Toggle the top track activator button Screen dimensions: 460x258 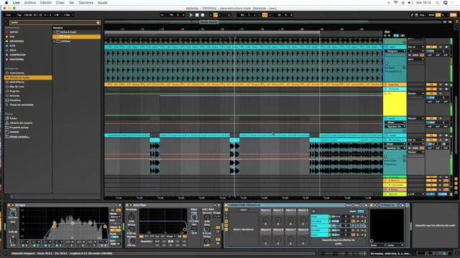431,47
